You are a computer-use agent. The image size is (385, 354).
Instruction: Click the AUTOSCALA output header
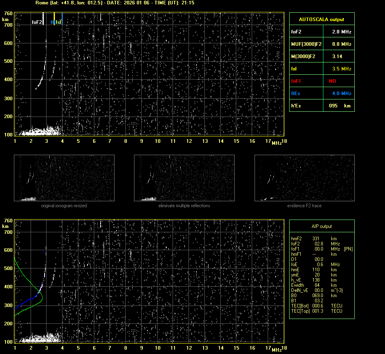click(321, 19)
